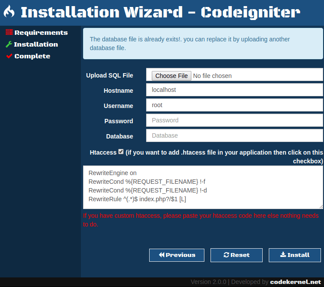Click the red Complete checkmark icon
The height and width of the screenshot is (287, 324).
9,56
